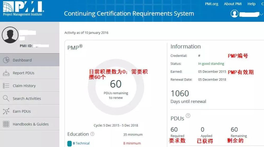The height and width of the screenshot is (147, 264).
Task: Click the red '8 minimum' Technical text
Action: 132,143
